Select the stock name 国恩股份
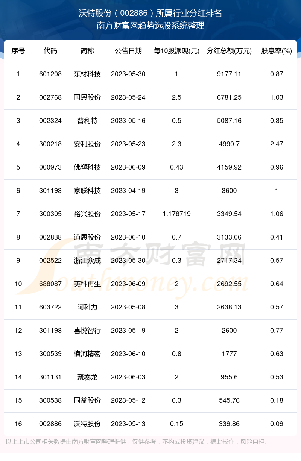This screenshot has width=301, height=461. [87, 97]
